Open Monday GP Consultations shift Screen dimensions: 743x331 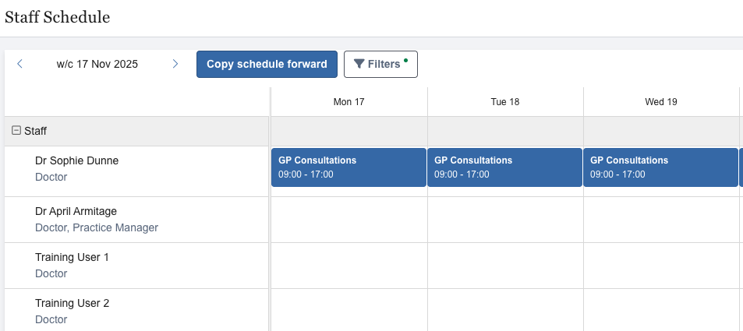[349, 167]
